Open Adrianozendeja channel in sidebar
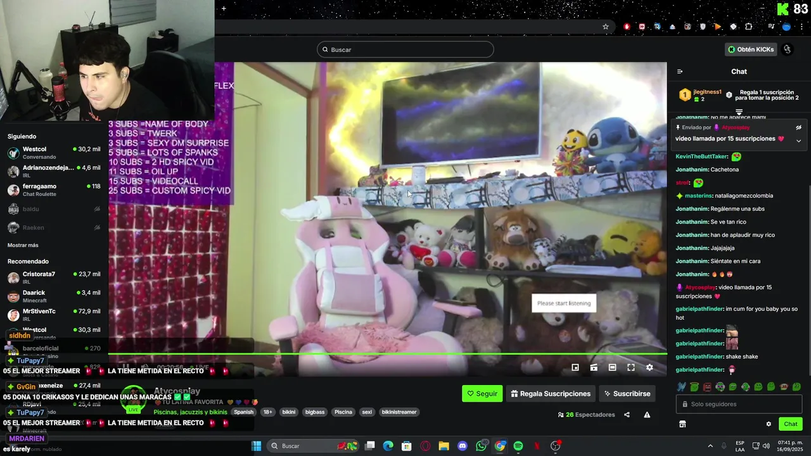Image resolution: width=811 pixels, height=456 pixels. pyautogui.click(x=54, y=171)
